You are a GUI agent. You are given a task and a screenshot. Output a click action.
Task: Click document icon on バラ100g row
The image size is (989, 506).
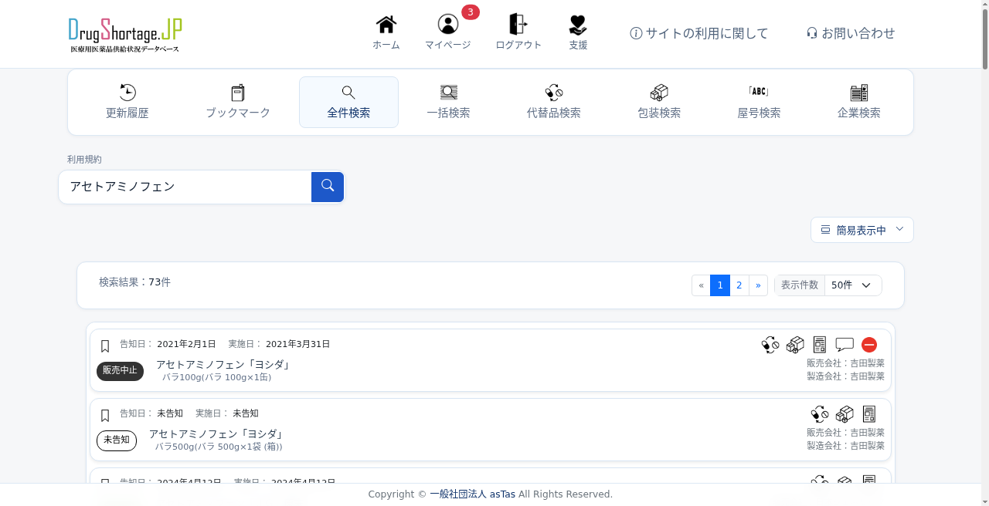[x=820, y=345]
